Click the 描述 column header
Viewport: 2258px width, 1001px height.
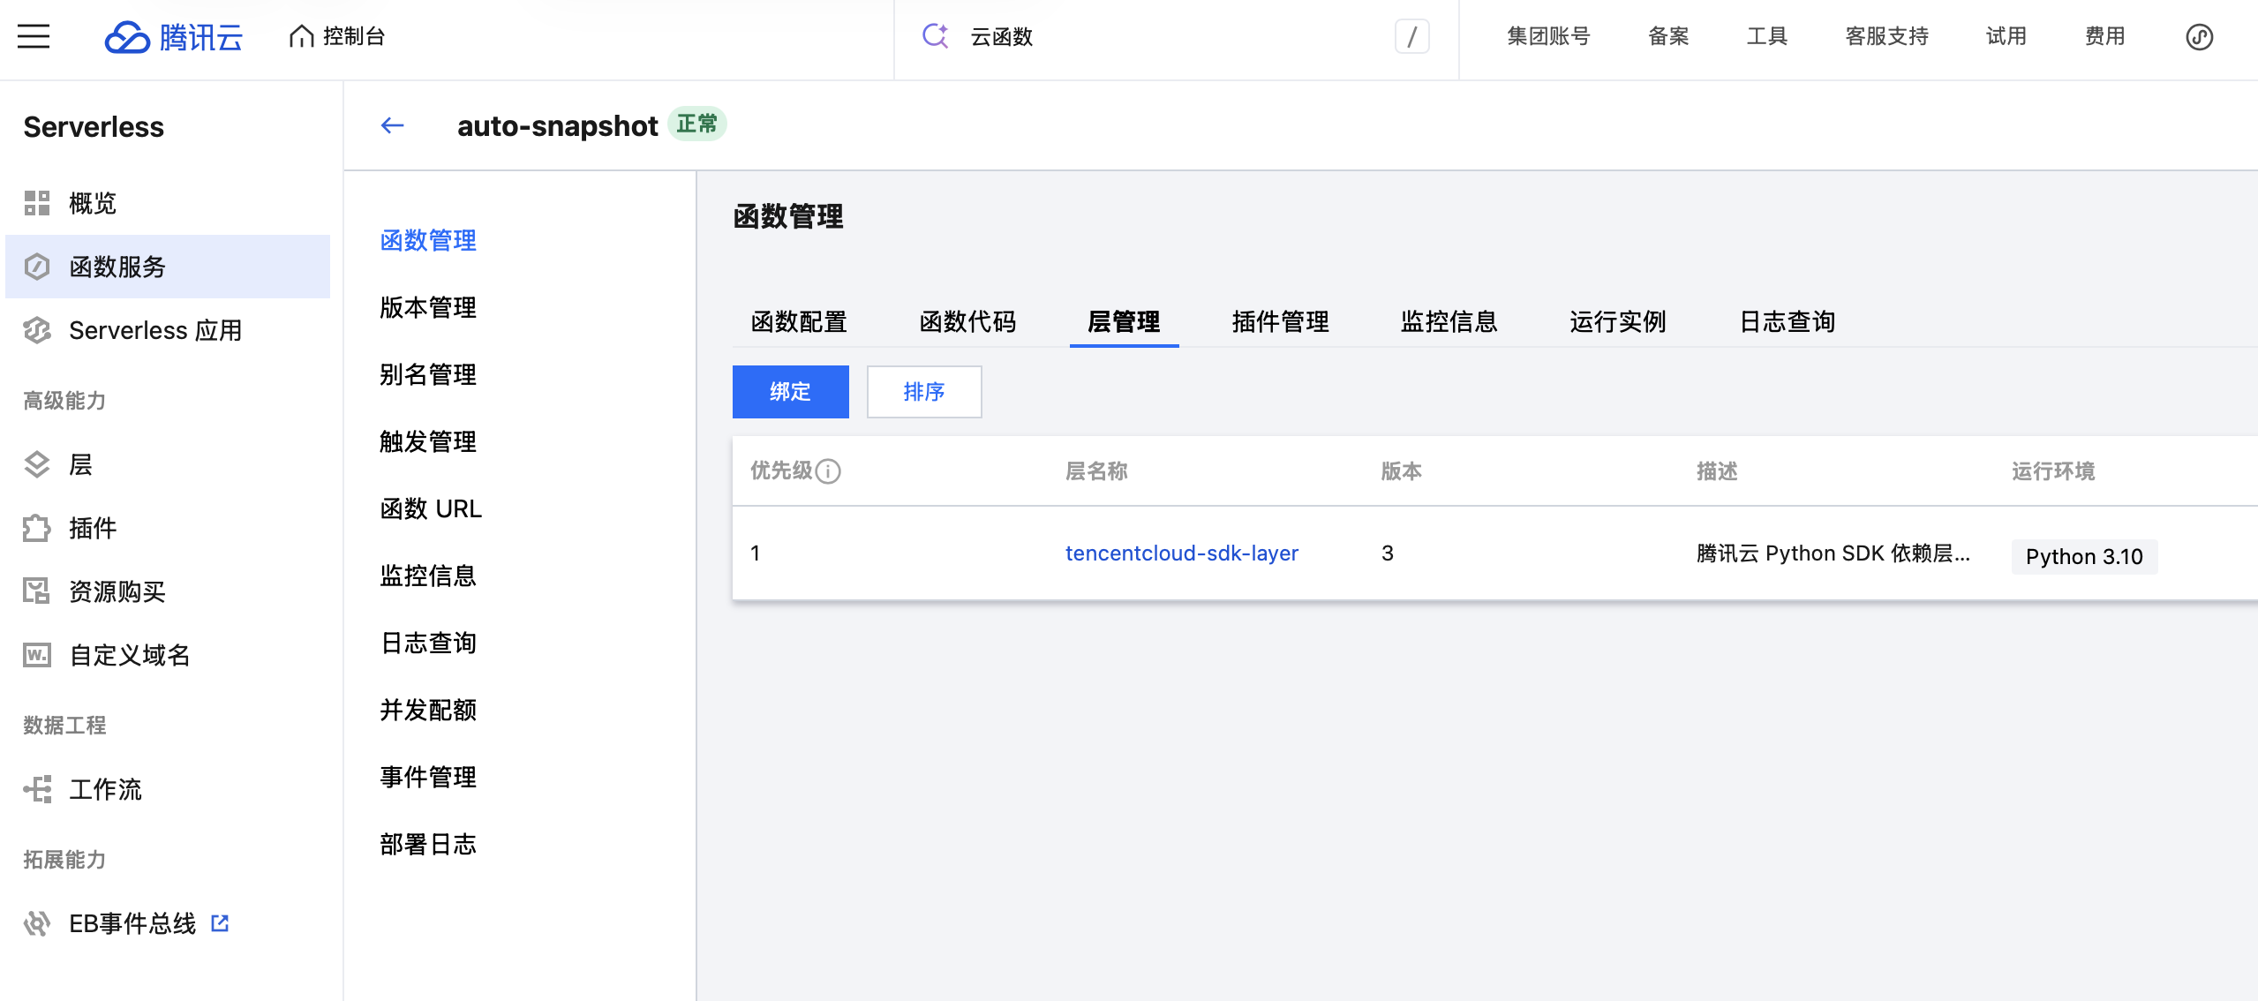click(1716, 471)
